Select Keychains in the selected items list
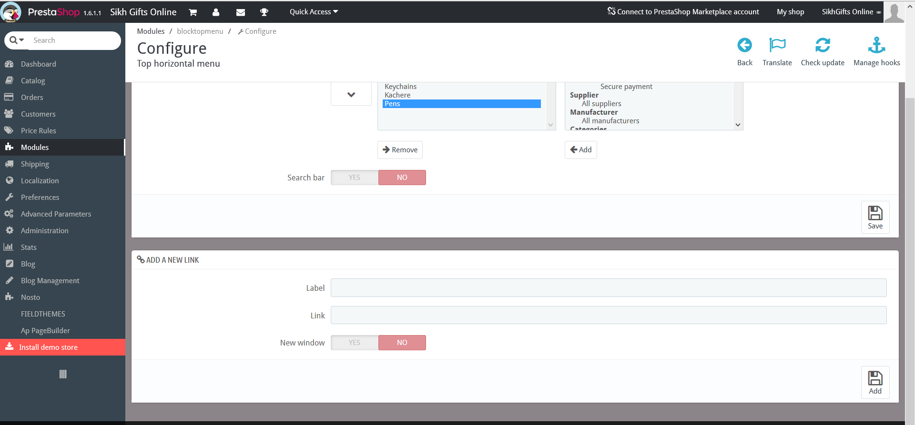 (400, 87)
